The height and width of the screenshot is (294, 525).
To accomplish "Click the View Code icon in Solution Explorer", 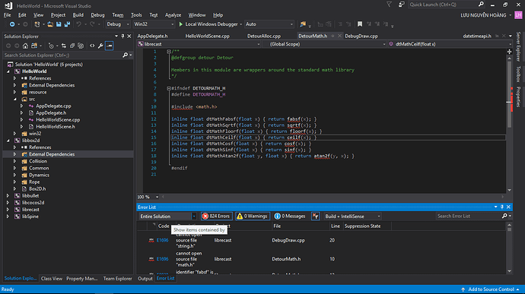I will [x=92, y=46].
